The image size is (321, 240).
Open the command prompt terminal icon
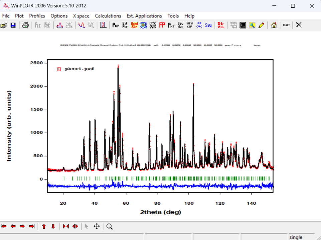pyautogui.click(x=243, y=25)
